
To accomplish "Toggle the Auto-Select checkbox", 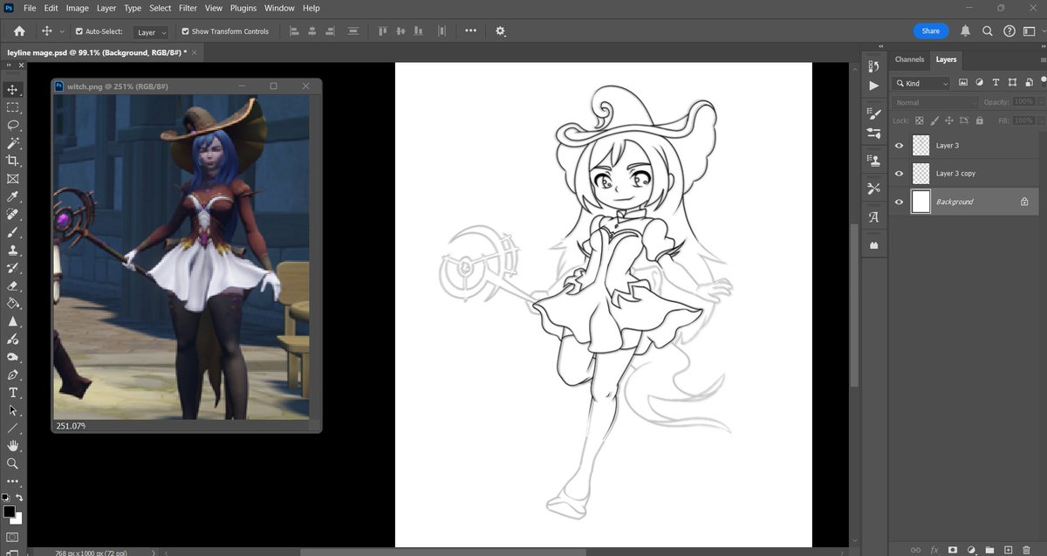I will pyautogui.click(x=79, y=31).
